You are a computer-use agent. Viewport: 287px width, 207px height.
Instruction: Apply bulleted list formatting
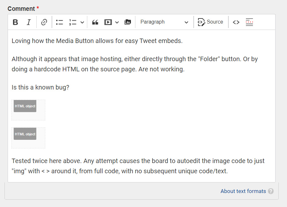(x=59, y=22)
